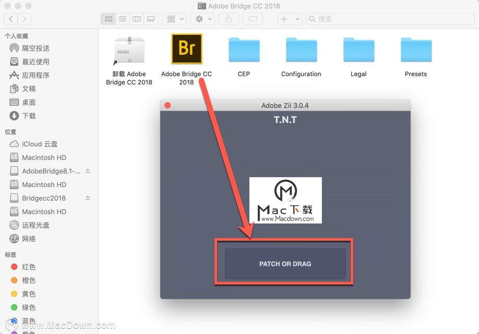
Task: Open the gear action menu
Action: 202,19
